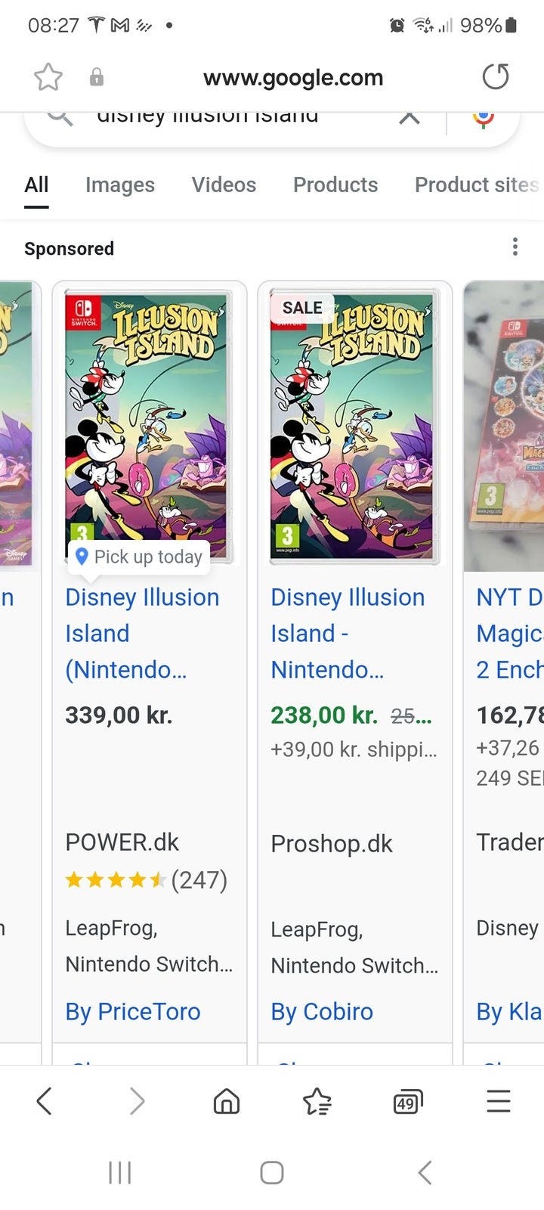Tap the Pick up today badge

coord(139,557)
